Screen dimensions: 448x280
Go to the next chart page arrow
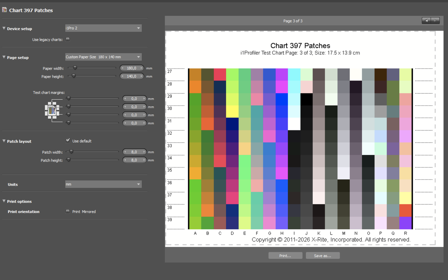(435, 20)
